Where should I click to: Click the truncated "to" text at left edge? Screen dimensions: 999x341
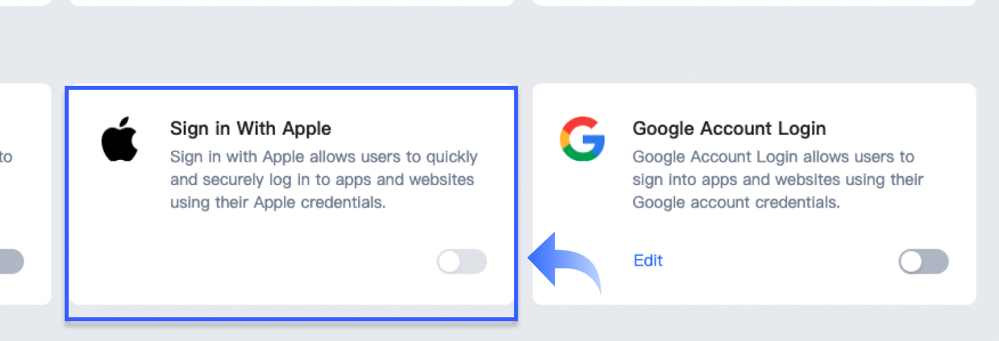pos(6,157)
